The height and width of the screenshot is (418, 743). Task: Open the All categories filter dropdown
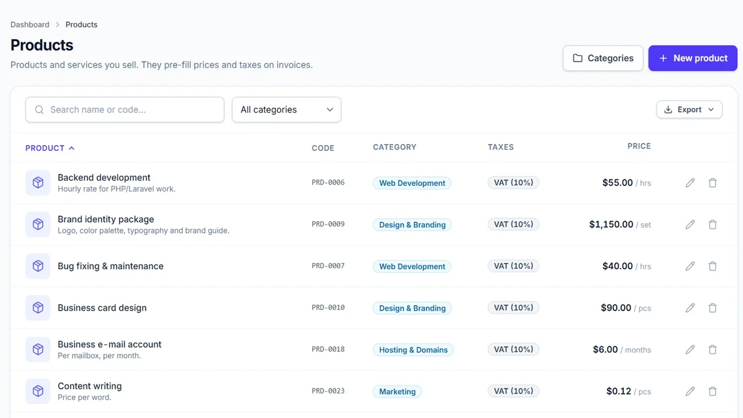[287, 110]
